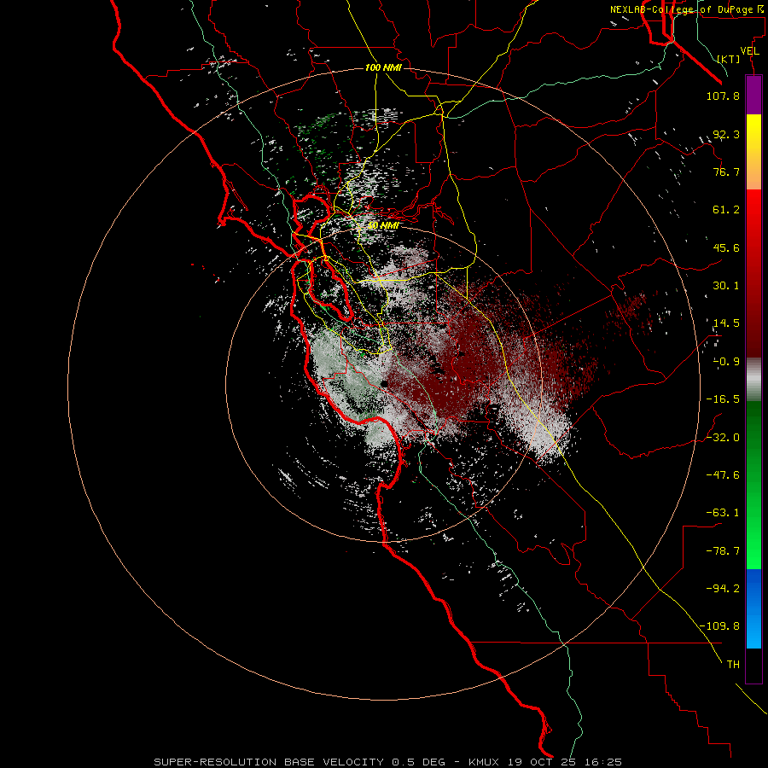The height and width of the screenshot is (768, 768).
Task: Click the 19 OCT 25 date in caption
Action: 542,762
